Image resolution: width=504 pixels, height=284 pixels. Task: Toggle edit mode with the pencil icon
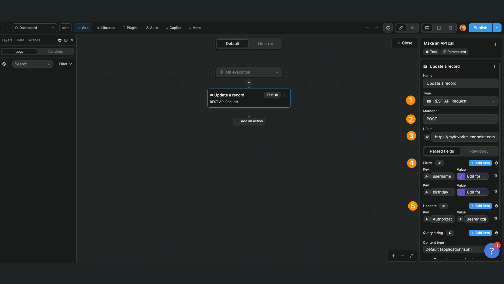[x=401, y=28]
